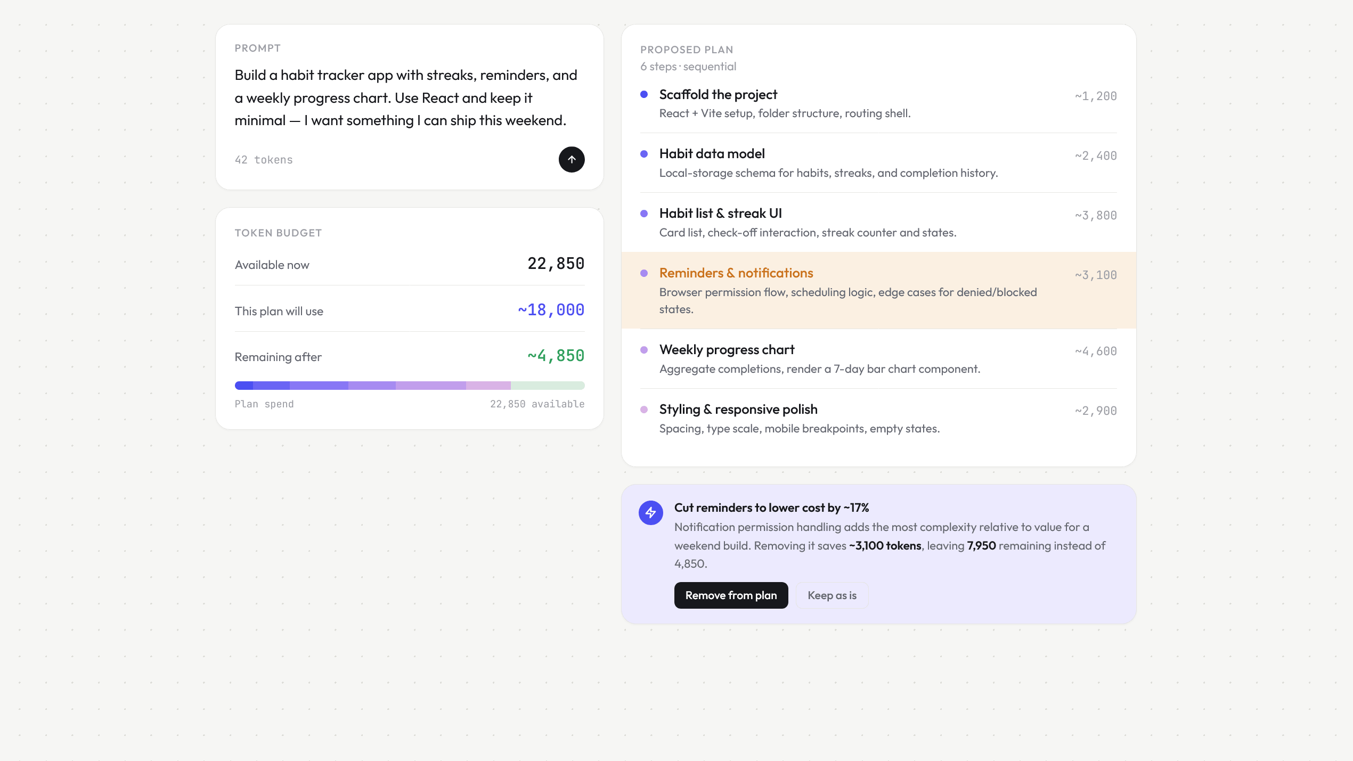
Task: Click the 42 tokens counter
Action: [x=264, y=160]
